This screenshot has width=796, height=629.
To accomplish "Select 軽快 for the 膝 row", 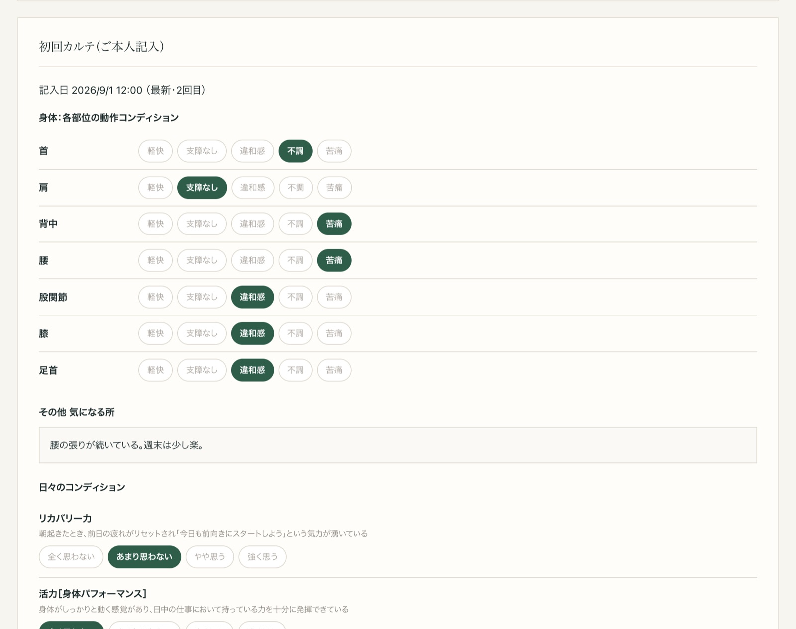I will (155, 333).
